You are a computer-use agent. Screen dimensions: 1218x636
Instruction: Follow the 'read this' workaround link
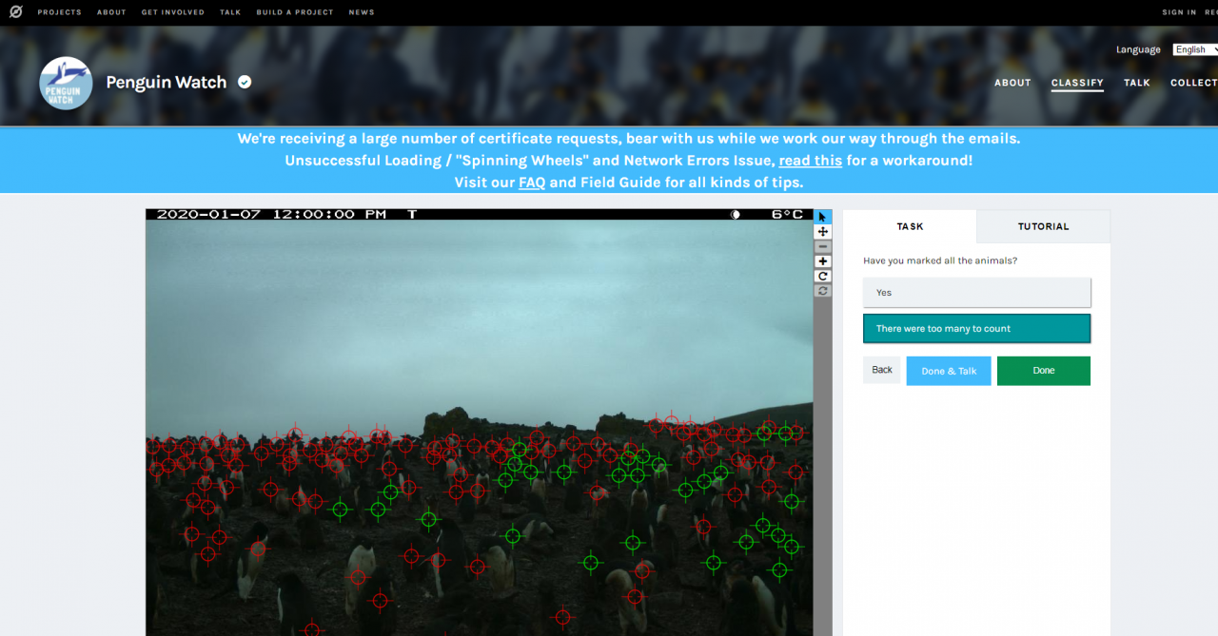pos(811,161)
